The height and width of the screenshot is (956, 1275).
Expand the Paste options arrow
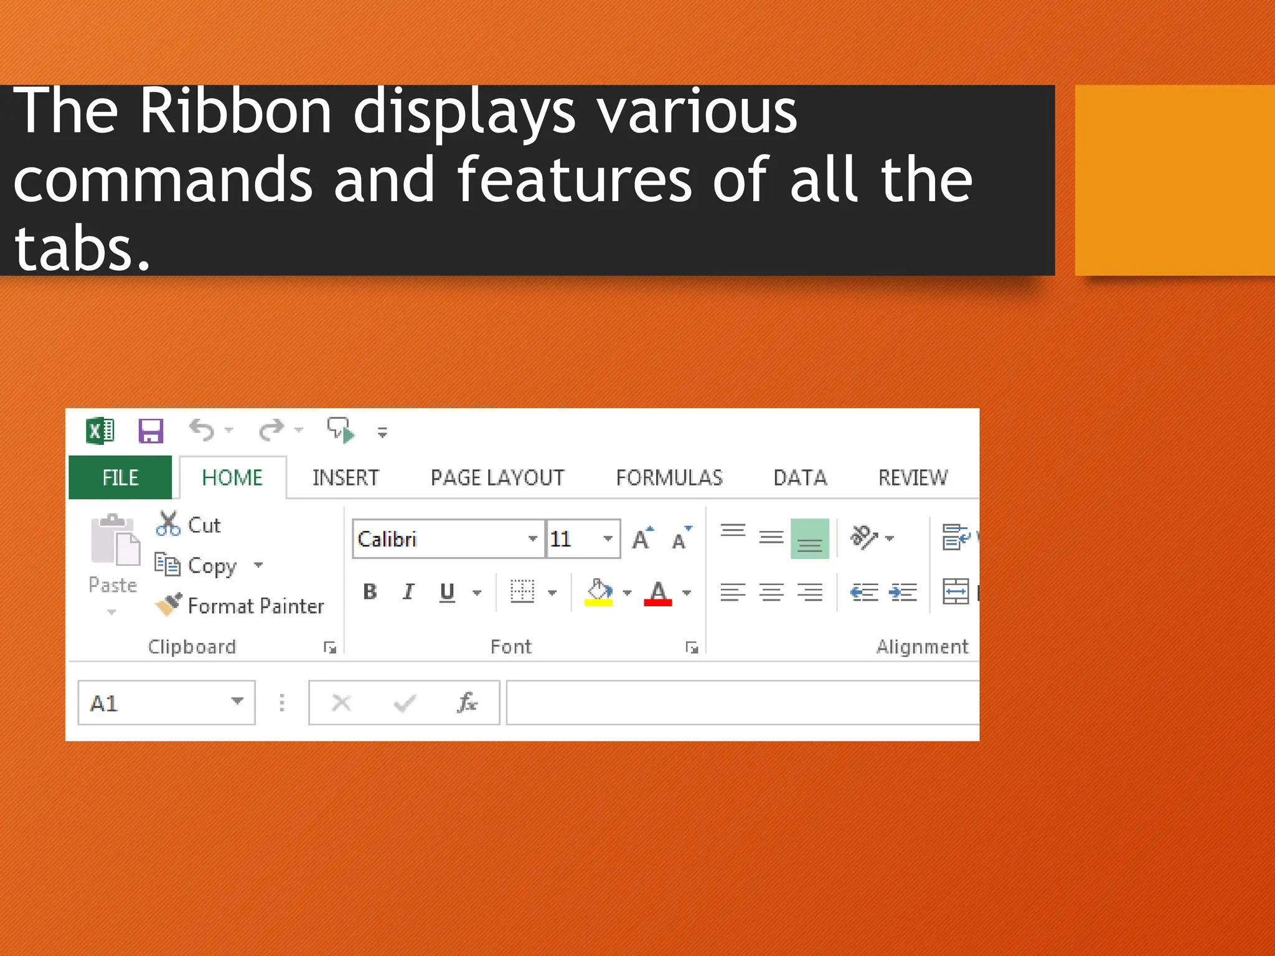coord(112,612)
